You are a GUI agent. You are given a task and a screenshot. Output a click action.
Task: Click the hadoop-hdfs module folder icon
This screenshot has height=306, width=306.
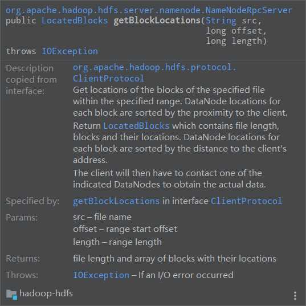click(12, 295)
